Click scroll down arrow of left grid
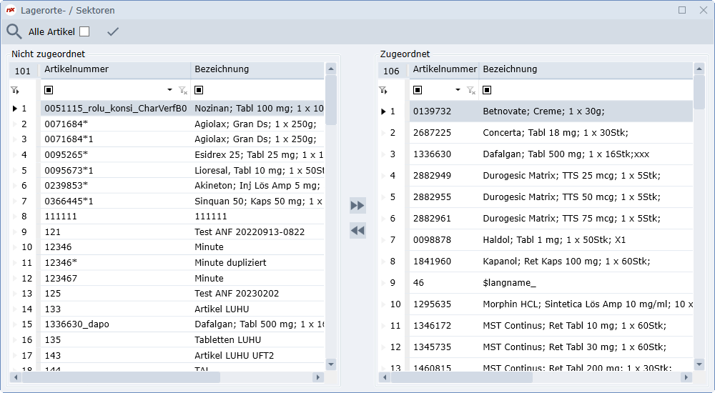This screenshot has width=715, height=393. (x=330, y=364)
